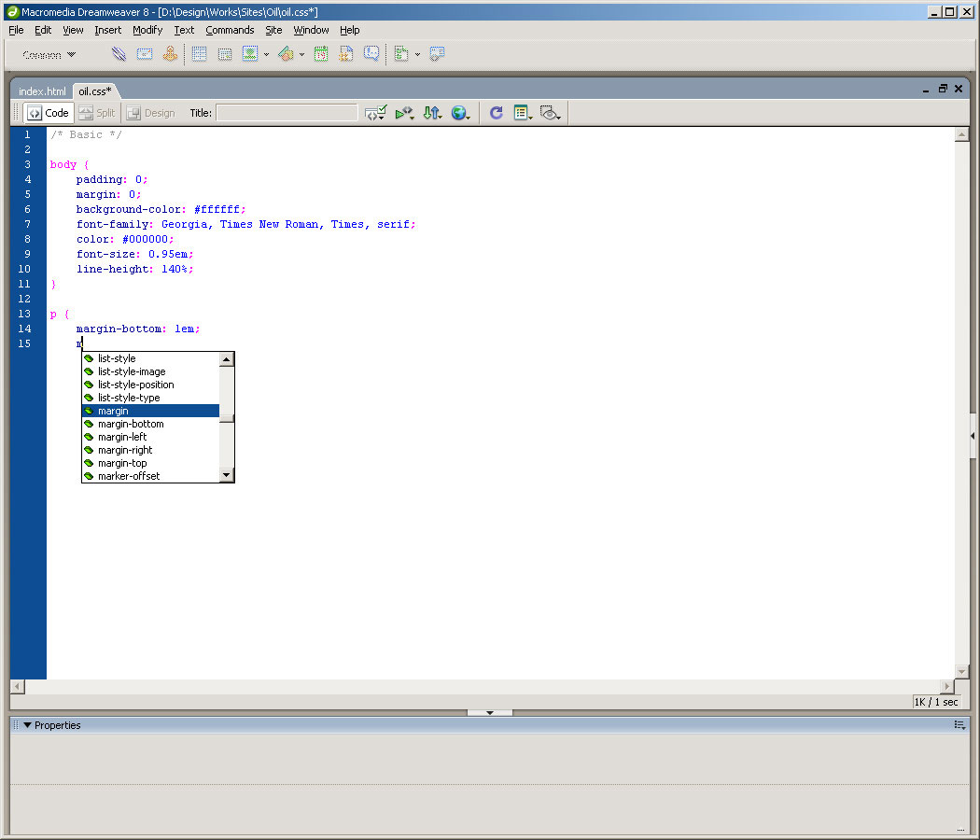This screenshot has width=980, height=840.
Task: Open the Check Browser Support menu icon
Action: pyautogui.click(x=375, y=113)
